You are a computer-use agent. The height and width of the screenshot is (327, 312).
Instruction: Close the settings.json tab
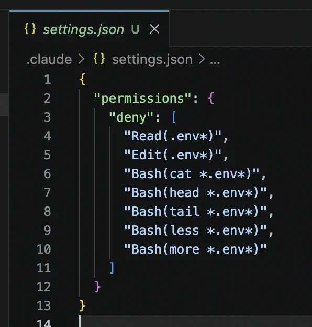pyautogui.click(x=154, y=29)
